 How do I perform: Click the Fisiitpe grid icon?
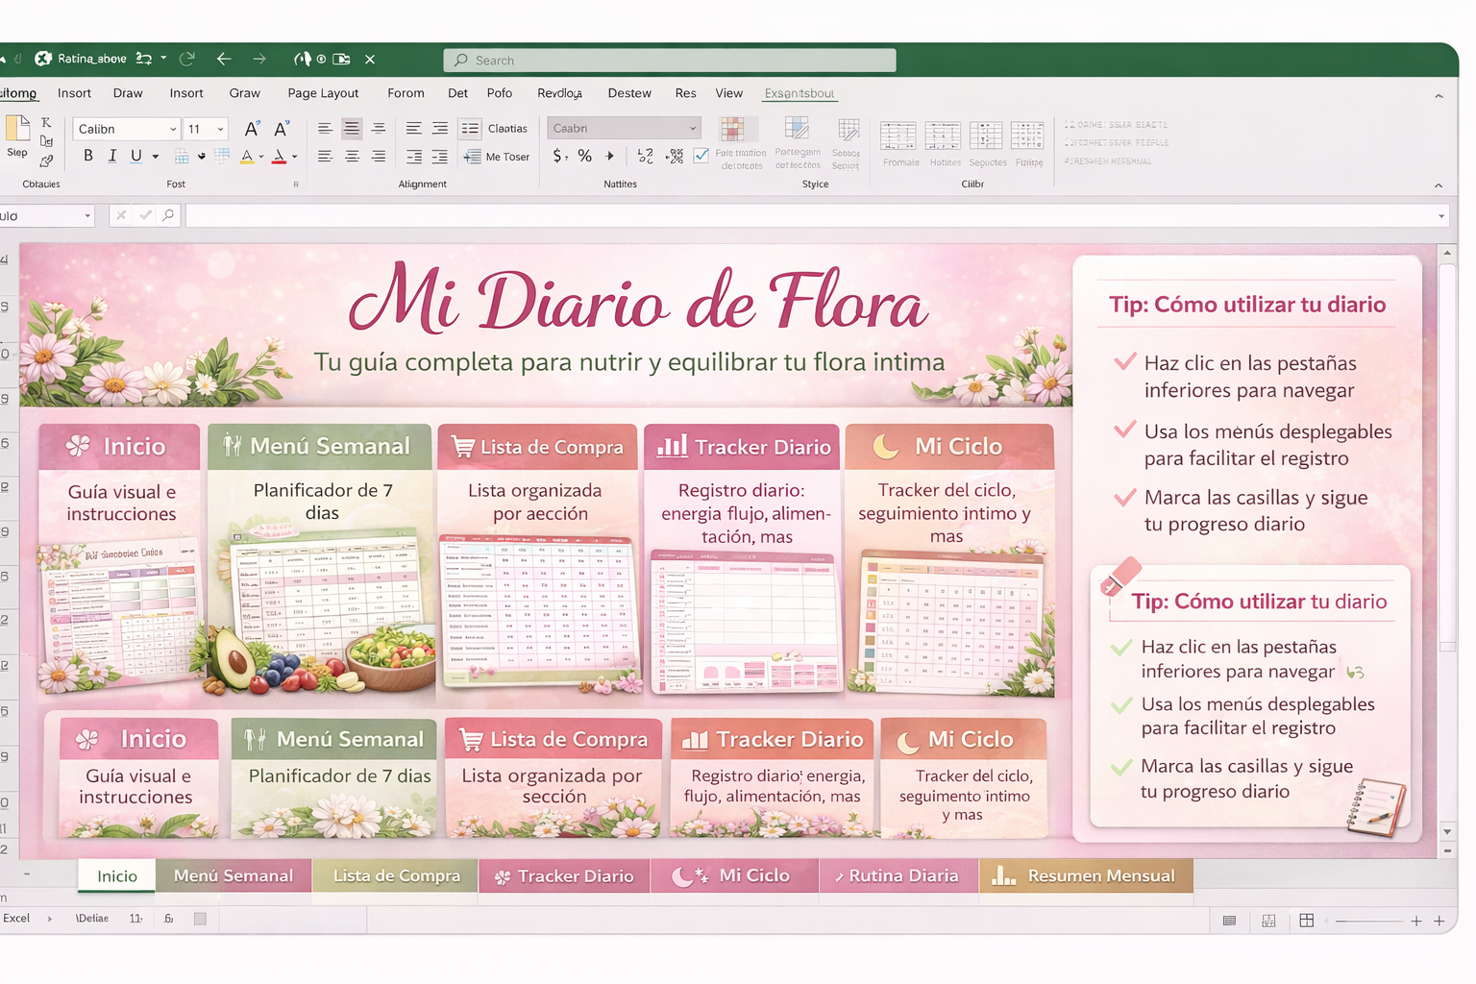coord(1027,135)
